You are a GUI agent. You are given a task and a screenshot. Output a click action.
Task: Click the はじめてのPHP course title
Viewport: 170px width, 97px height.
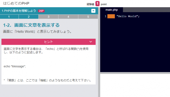pyautogui.click(x=16, y=3)
